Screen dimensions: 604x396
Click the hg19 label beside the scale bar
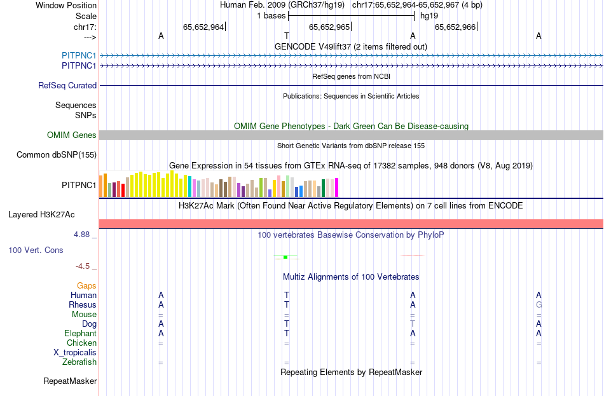429,16
